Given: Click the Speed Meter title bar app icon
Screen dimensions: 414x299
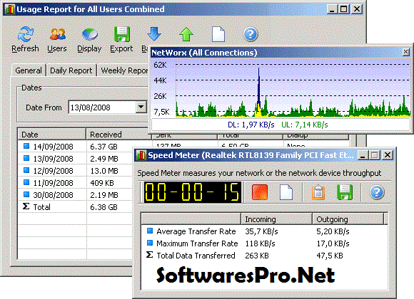Looking at the screenshot, I should pos(141,155).
